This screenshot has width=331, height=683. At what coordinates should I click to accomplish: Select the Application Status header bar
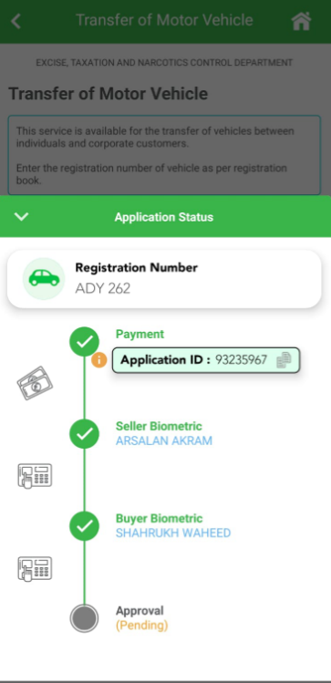tap(166, 216)
